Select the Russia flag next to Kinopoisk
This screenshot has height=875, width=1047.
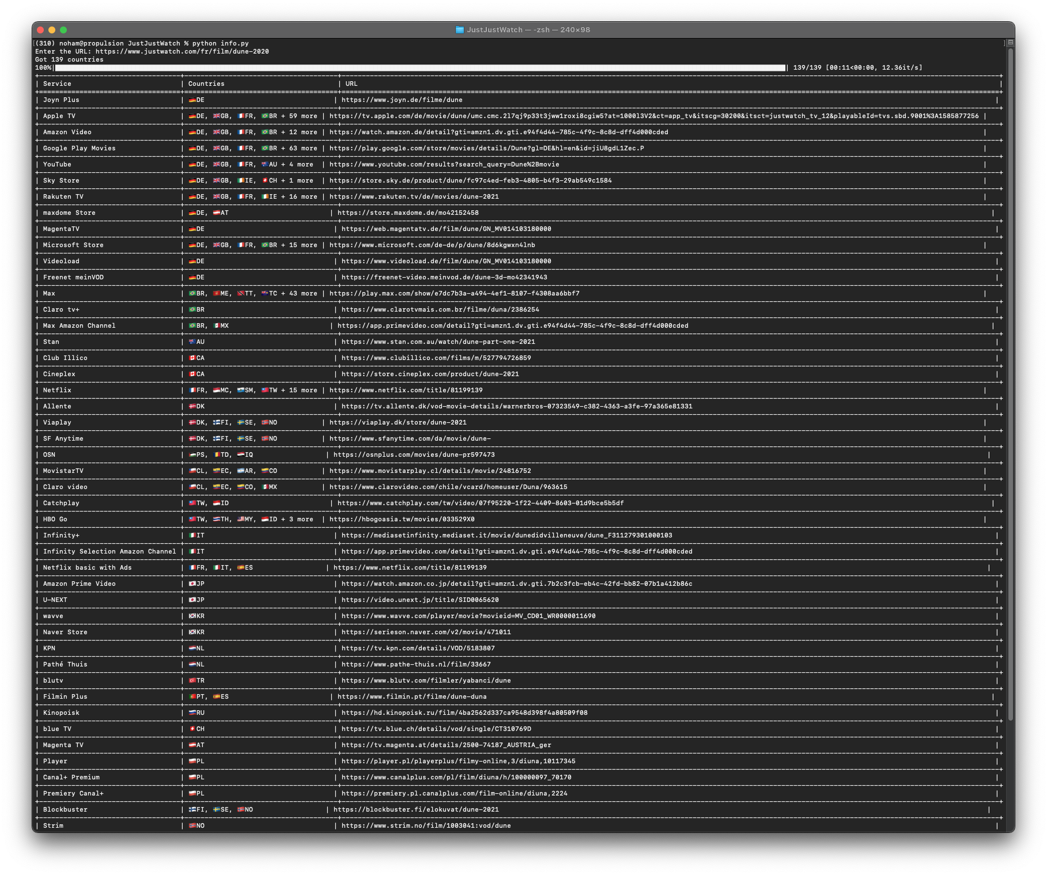[x=192, y=713]
